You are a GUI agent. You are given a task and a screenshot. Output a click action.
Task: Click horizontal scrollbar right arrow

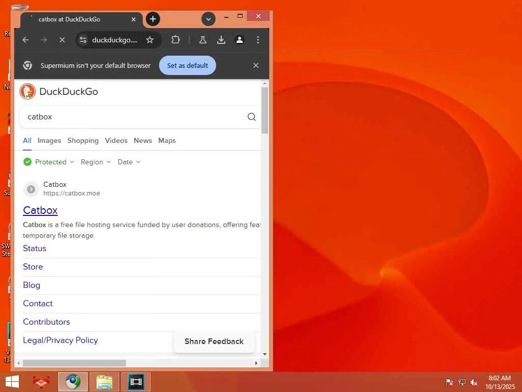click(x=256, y=363)
